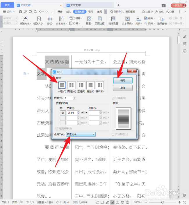This screenshot has width=189, height=205.
Task: Click the 确定 OK button in the dialog
Action: pos(123,80)
